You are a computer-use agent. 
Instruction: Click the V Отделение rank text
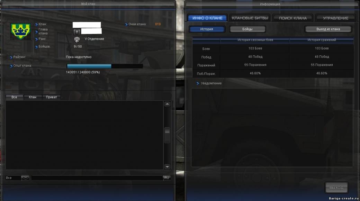click(x=94, y=39)
